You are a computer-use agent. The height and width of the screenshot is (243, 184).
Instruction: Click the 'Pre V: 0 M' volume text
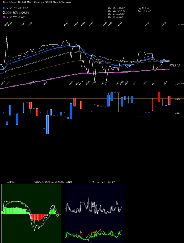(144, 11)
